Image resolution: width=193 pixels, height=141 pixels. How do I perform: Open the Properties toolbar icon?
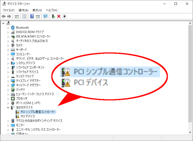click(x=24, y=16)
